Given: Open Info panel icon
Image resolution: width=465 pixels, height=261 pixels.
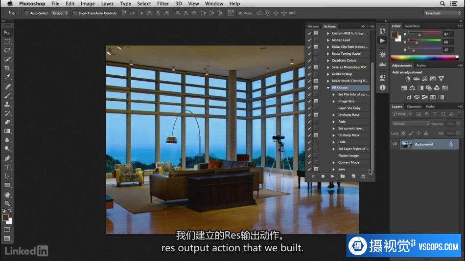Looking at the screenshot, I should pos(383,87).
